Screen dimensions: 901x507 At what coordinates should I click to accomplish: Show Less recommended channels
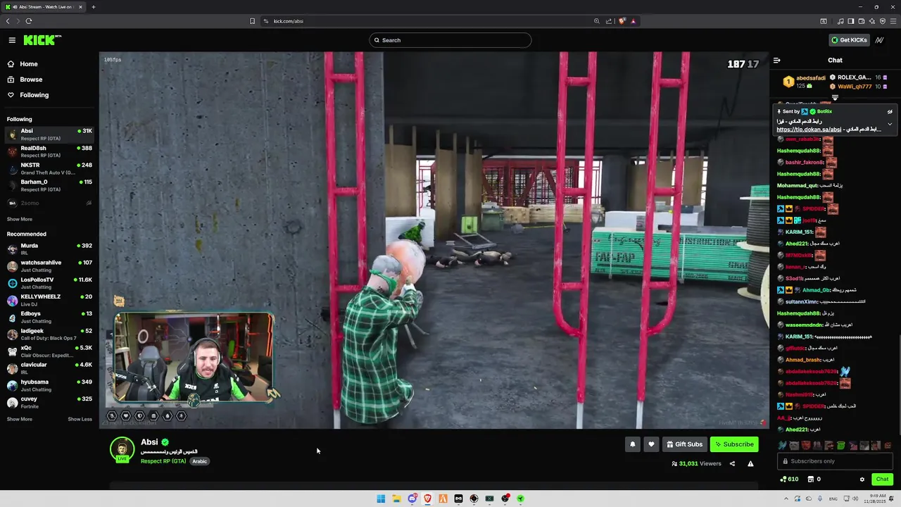(x=80, y=419)
